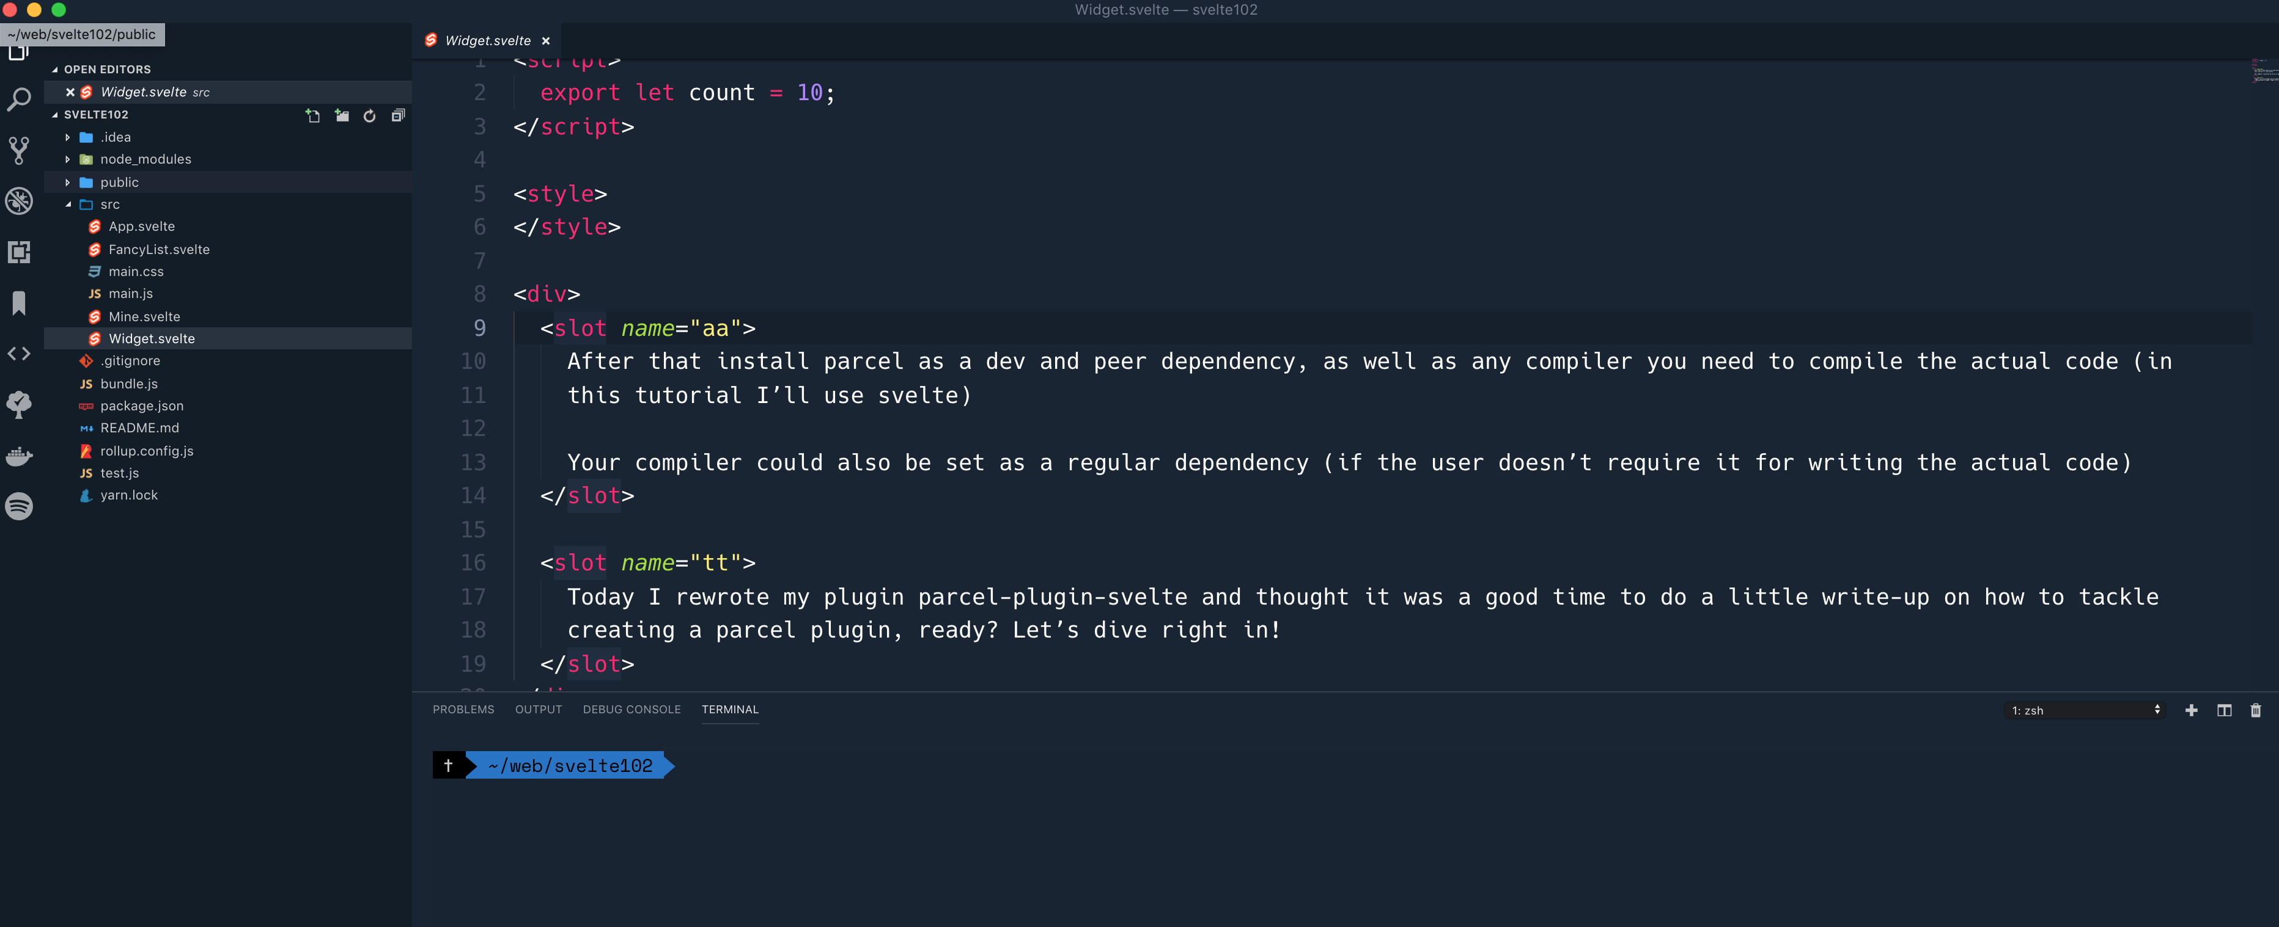Open package.json in the file tree

(x=142, y=405)
